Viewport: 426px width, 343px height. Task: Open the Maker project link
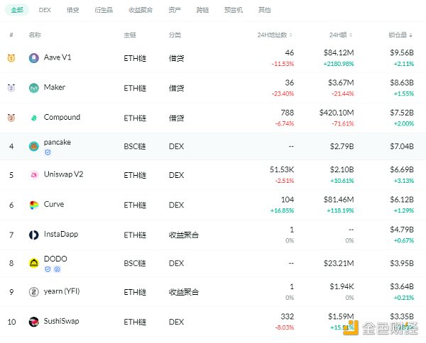55,87
